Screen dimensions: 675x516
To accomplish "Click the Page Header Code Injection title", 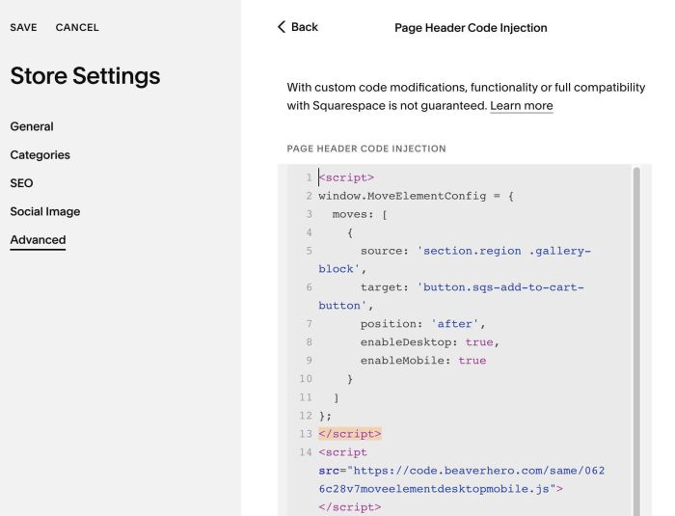I will tap(471, 28).
